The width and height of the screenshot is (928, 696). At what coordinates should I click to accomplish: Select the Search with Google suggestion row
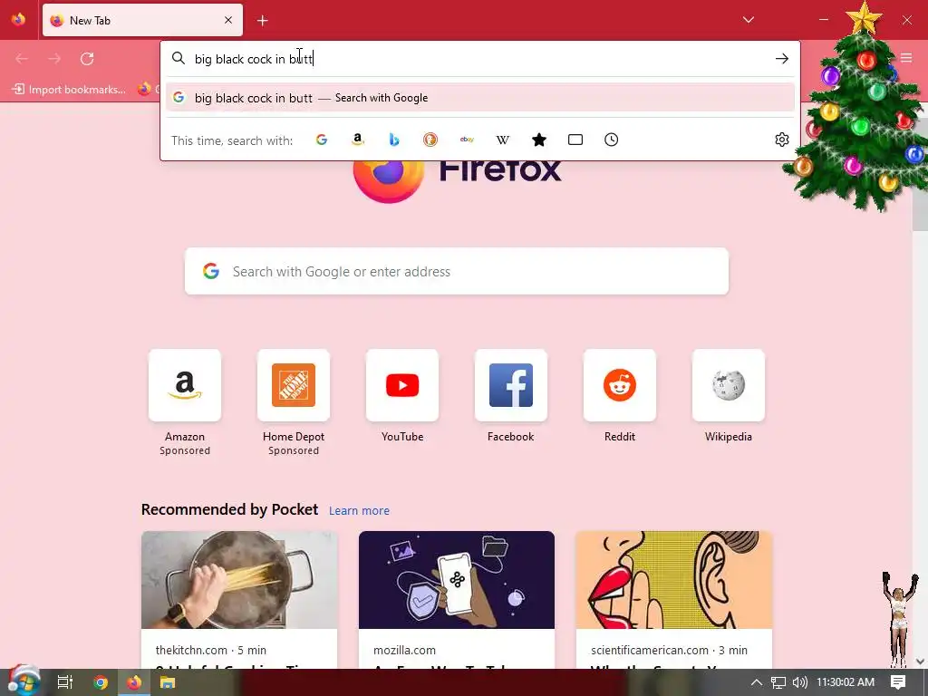coord(480,98)
